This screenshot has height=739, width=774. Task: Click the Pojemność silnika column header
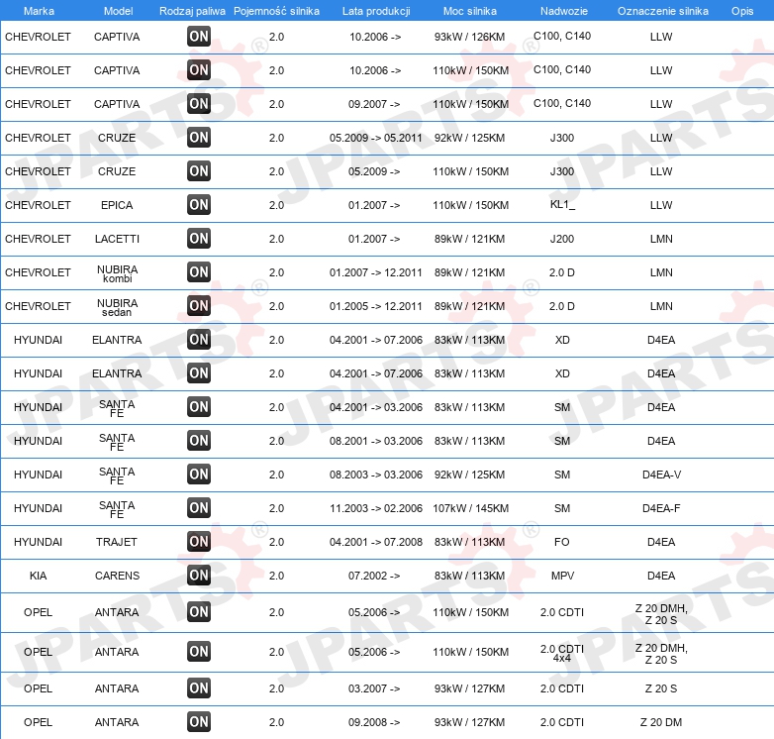coord(276,11)
